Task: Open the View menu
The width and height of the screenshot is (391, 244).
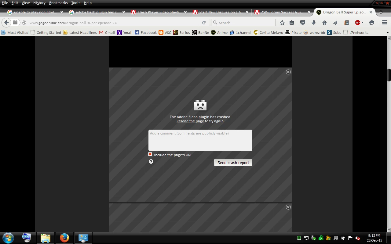Action: click(x=26, y=3)
